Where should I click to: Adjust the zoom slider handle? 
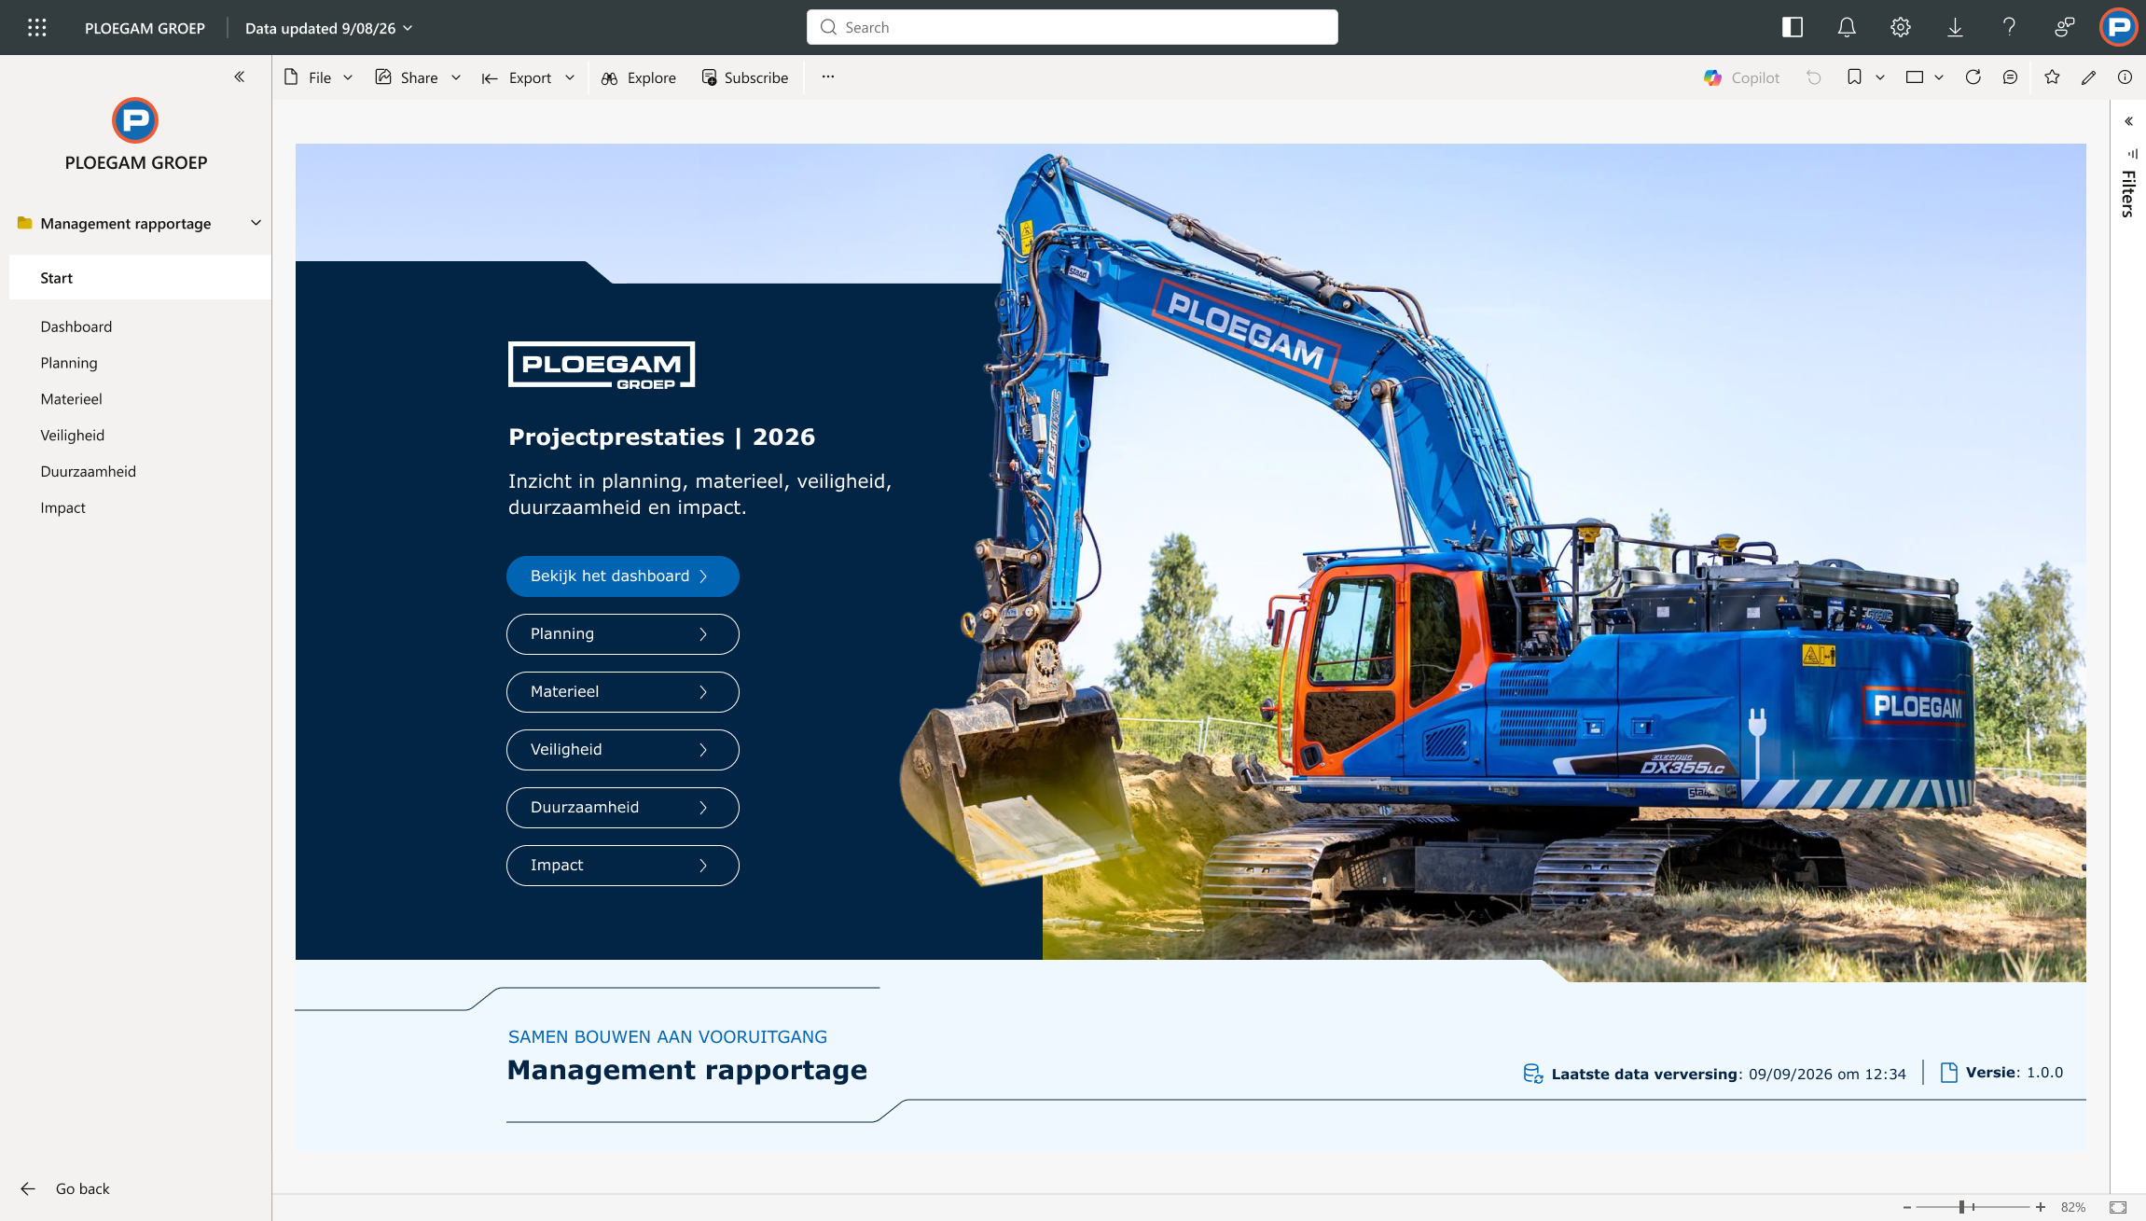[1962, 1207]
